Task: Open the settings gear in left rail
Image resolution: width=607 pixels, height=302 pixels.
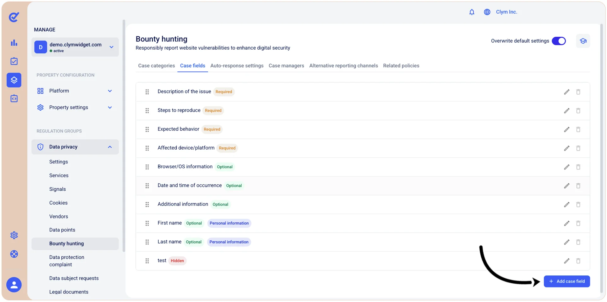Action: (14, 235)
